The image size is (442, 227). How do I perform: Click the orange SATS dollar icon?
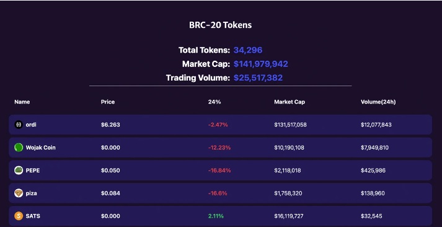click(x=19, y=216)
